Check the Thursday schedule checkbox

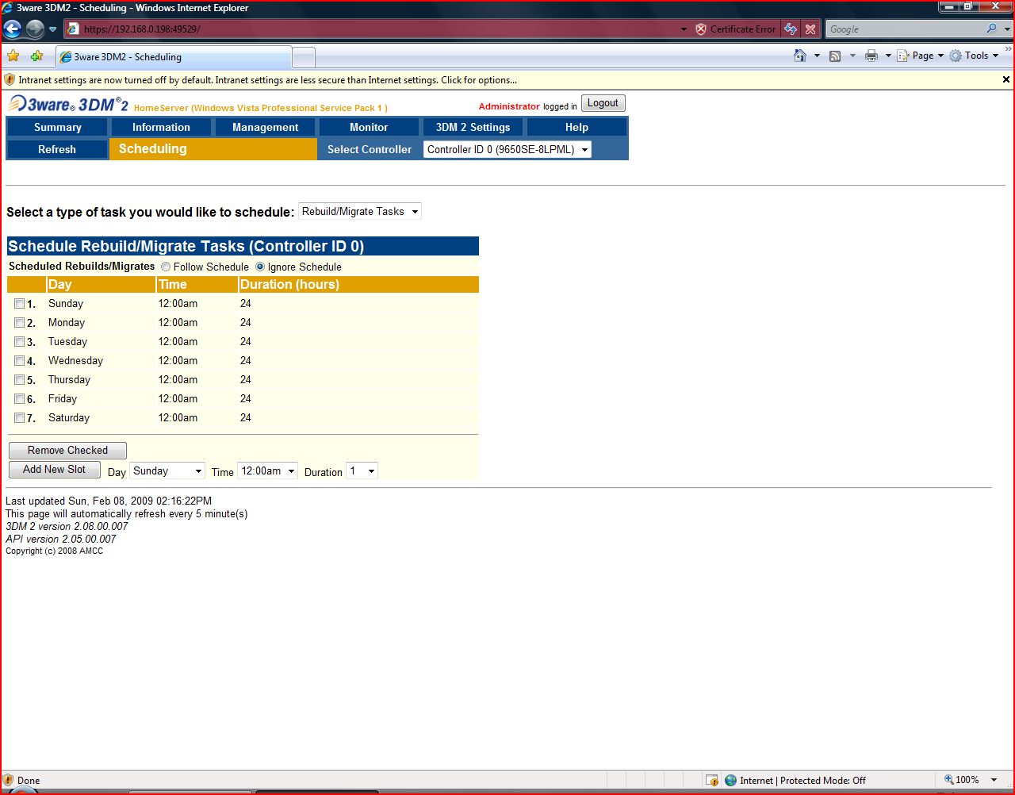19,379
